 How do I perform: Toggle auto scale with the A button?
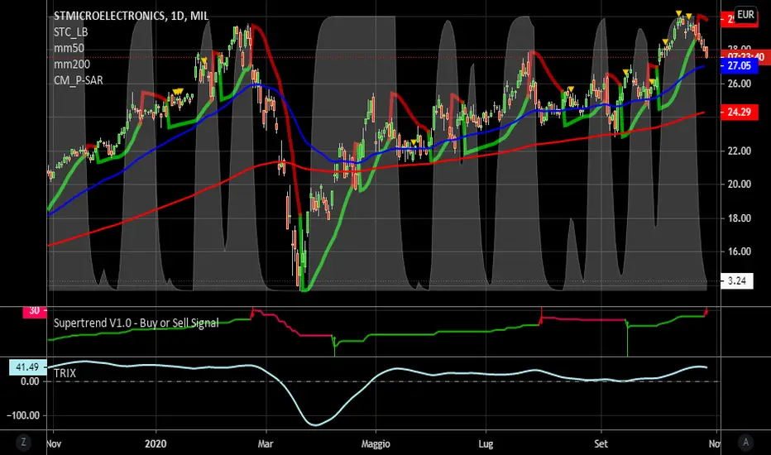pos(746,443)
